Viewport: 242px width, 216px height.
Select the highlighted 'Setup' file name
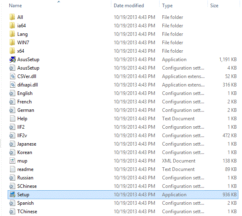click(23, 195)
